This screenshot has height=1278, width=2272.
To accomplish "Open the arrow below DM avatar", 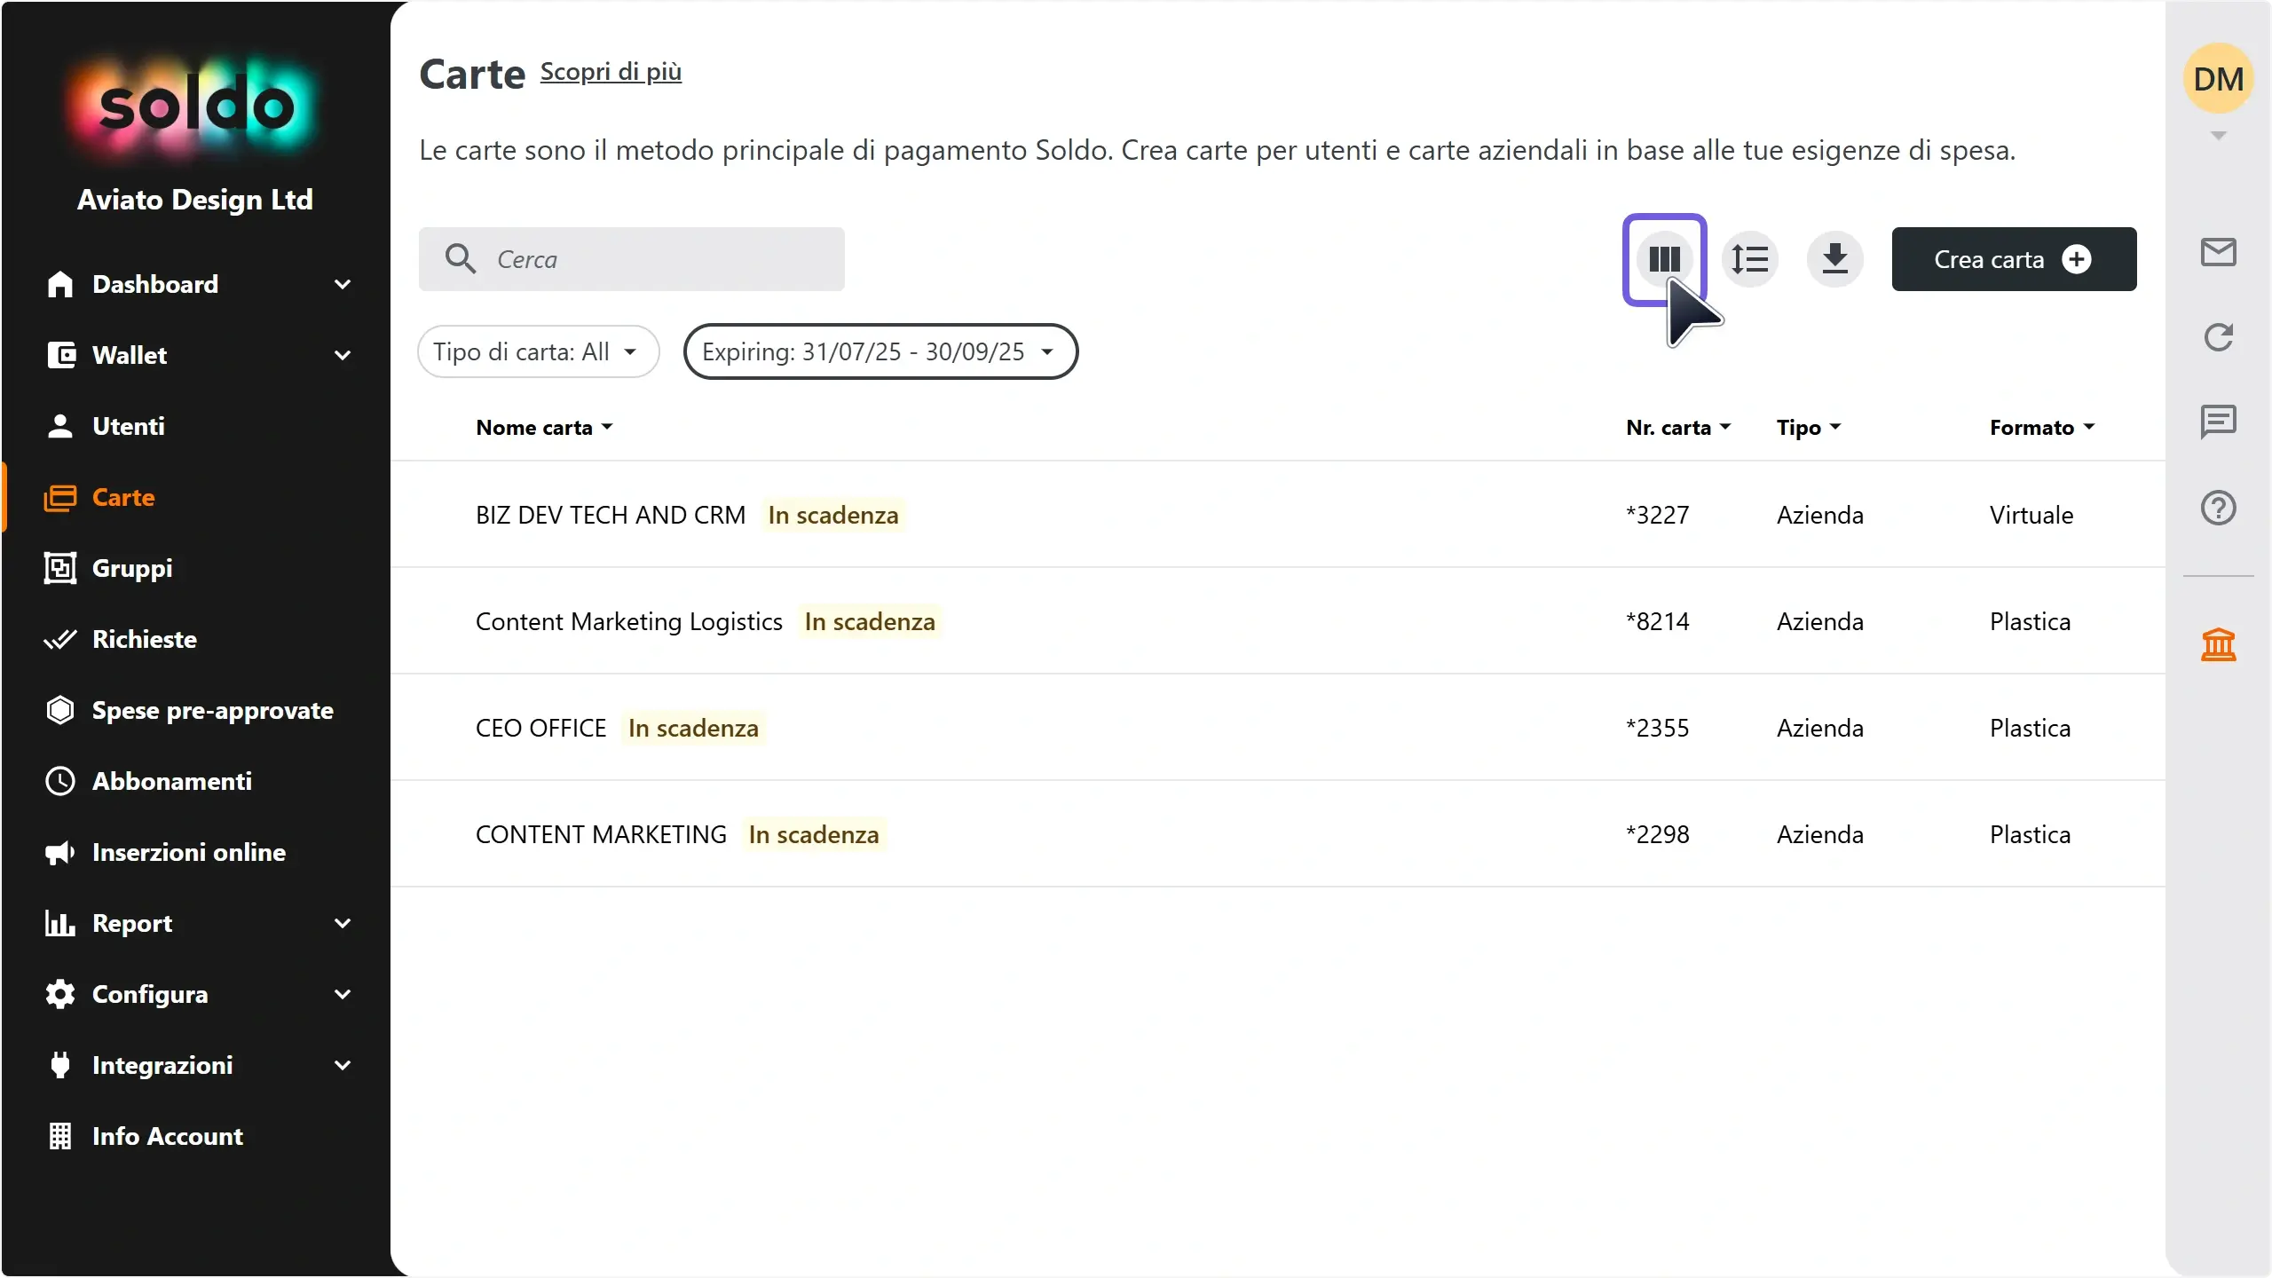I will [2218, 136].
